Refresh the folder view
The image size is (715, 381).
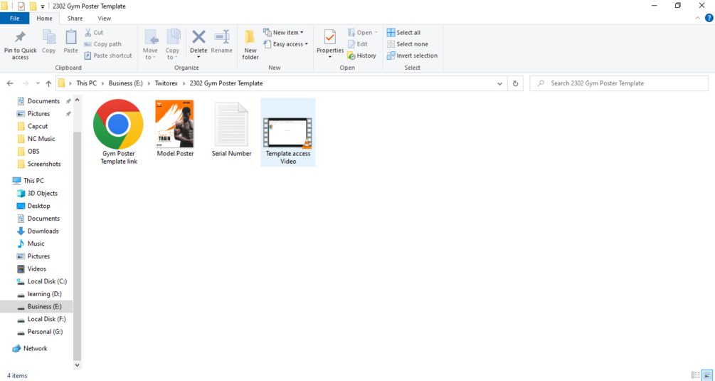tap(515, 83)
